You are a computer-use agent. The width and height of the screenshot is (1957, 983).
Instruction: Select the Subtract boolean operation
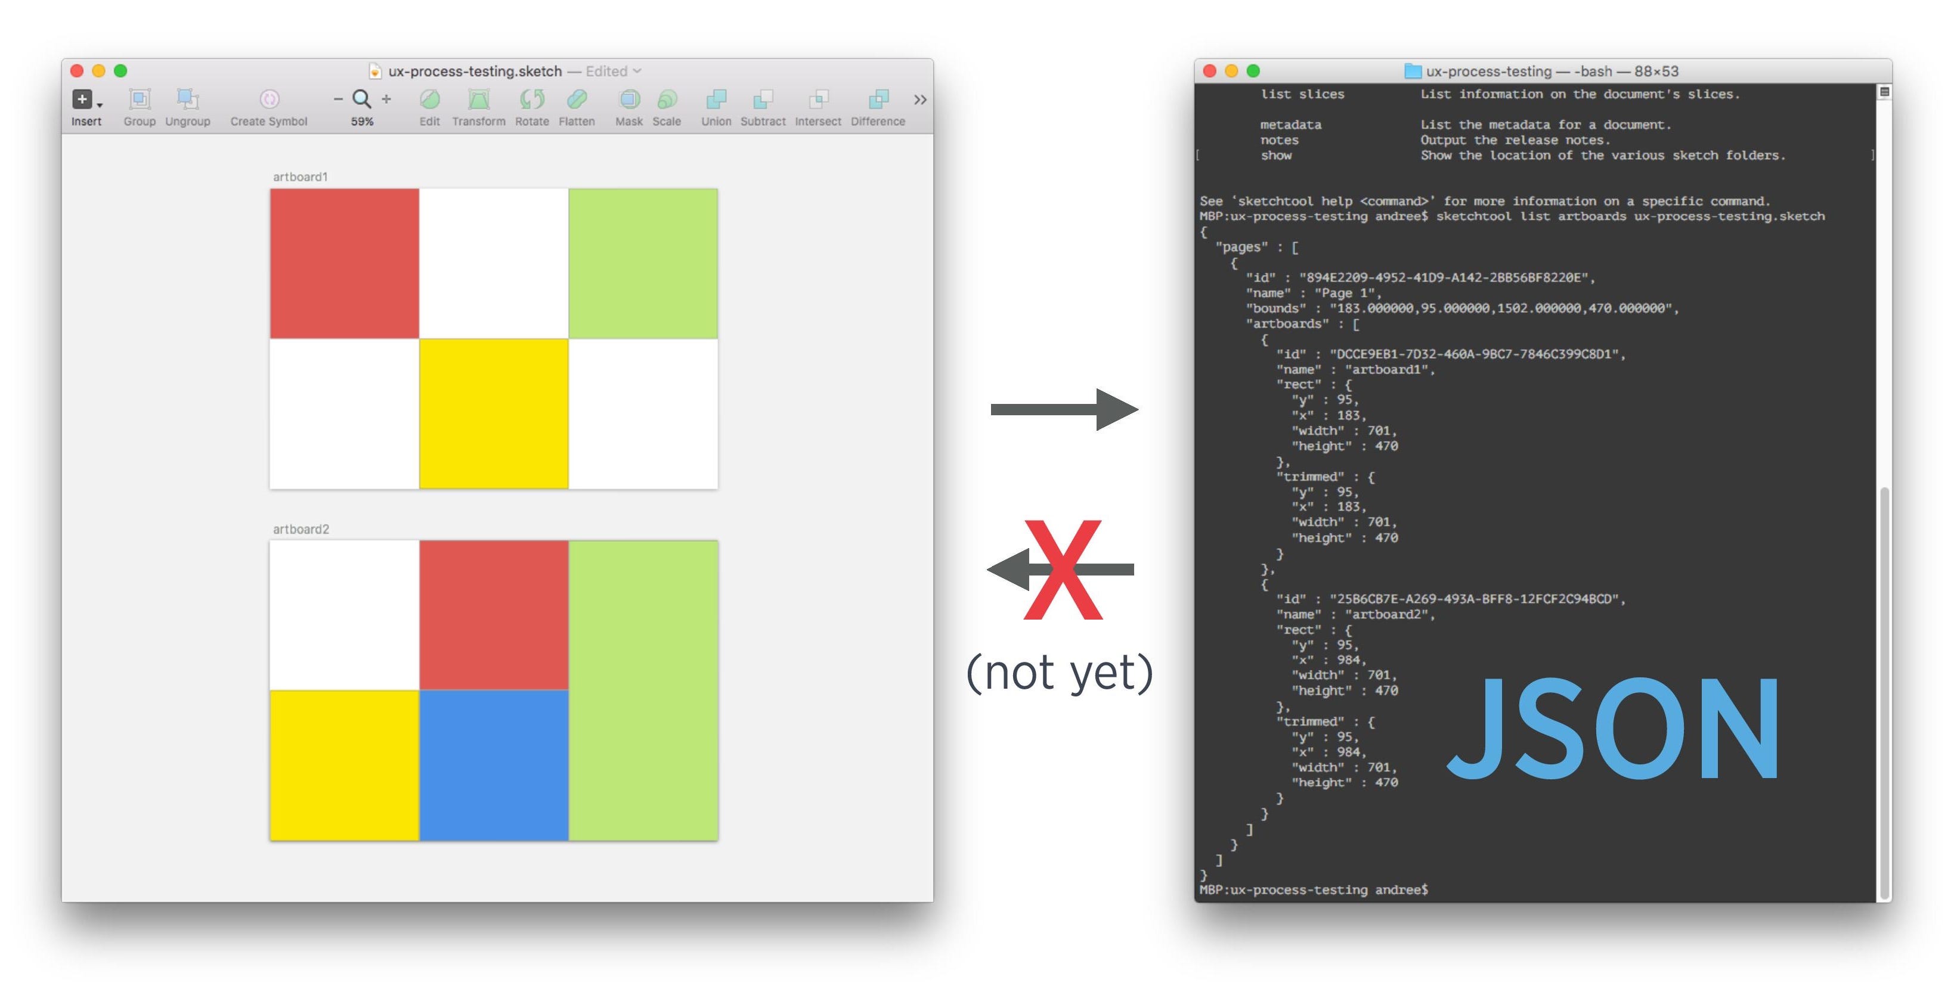[762, 99]
